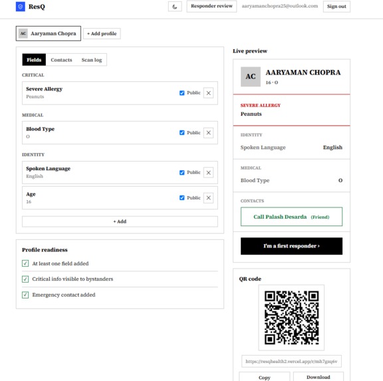Select Aaryaman Chopra profile tab
The height and width of the screenshot is (381, 383).
(49, 33)
